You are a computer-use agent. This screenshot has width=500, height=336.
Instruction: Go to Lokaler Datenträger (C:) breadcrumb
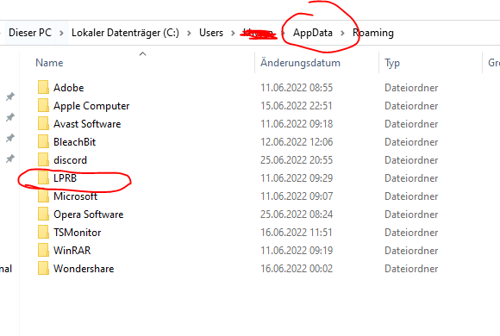[125, 33]
